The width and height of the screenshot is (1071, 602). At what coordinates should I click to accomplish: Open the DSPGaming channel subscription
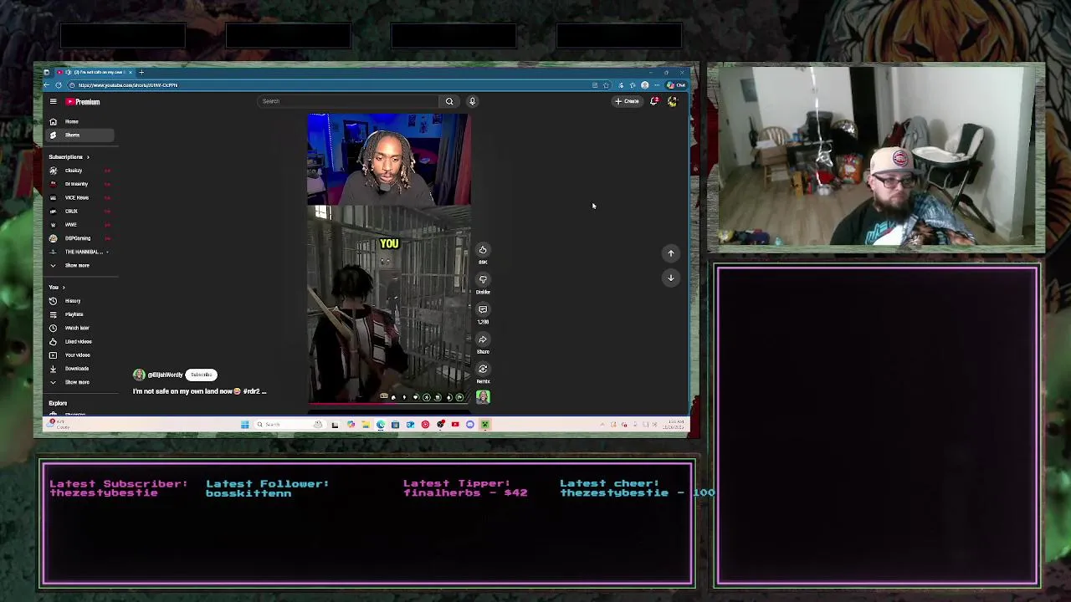pos(80,238)
